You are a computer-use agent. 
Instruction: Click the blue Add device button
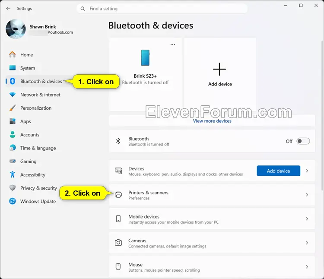[278, 171]
